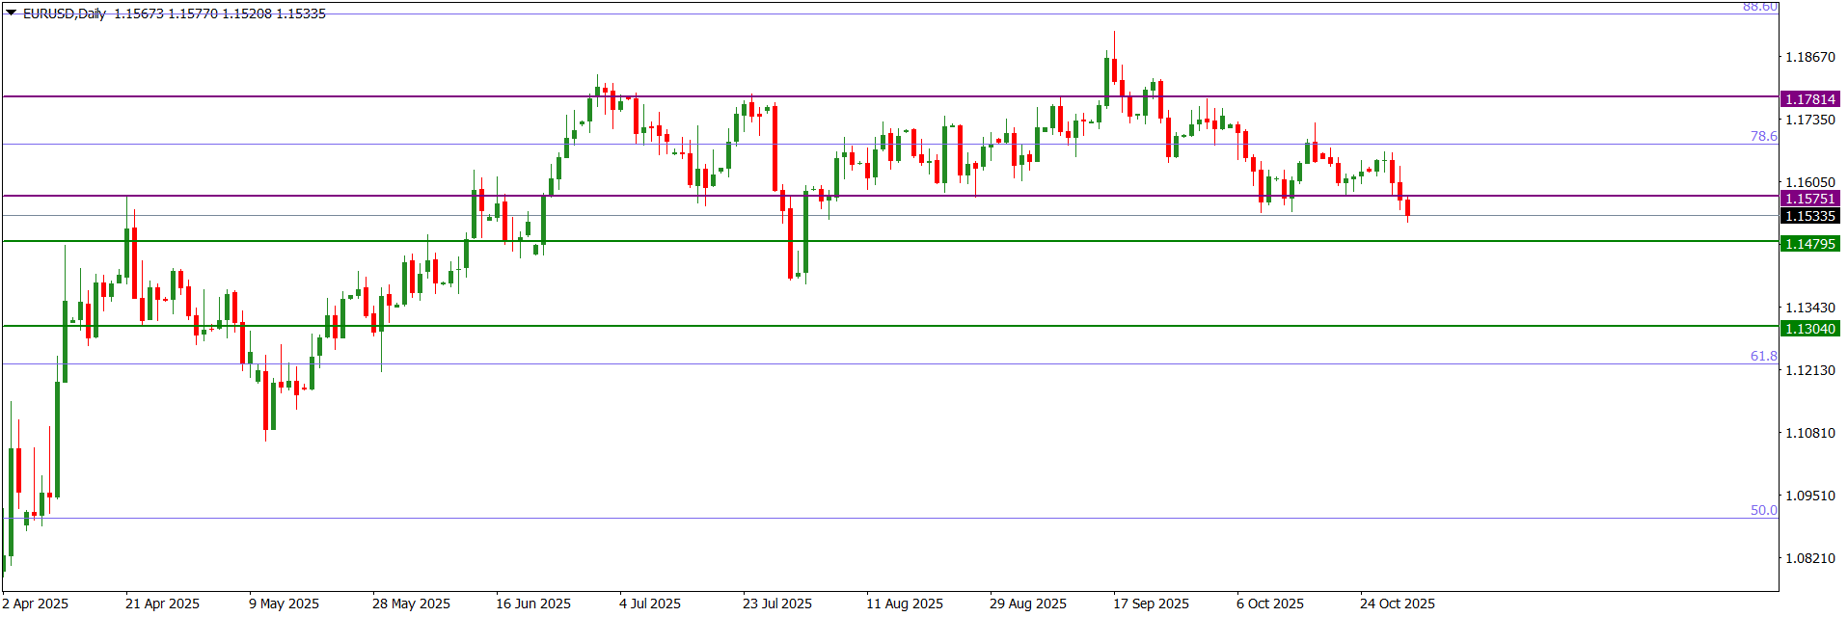
Task: Click the 1.18670 value on price scale
Action: [x=1810, y=57]
